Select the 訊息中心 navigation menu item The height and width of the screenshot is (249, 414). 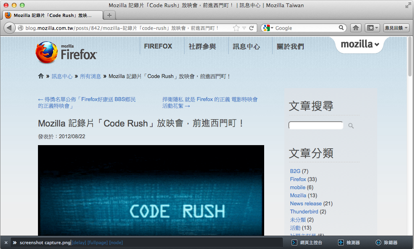click(x=246, y=46)
